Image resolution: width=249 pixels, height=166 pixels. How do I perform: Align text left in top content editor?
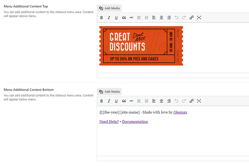tap(154, 18)
